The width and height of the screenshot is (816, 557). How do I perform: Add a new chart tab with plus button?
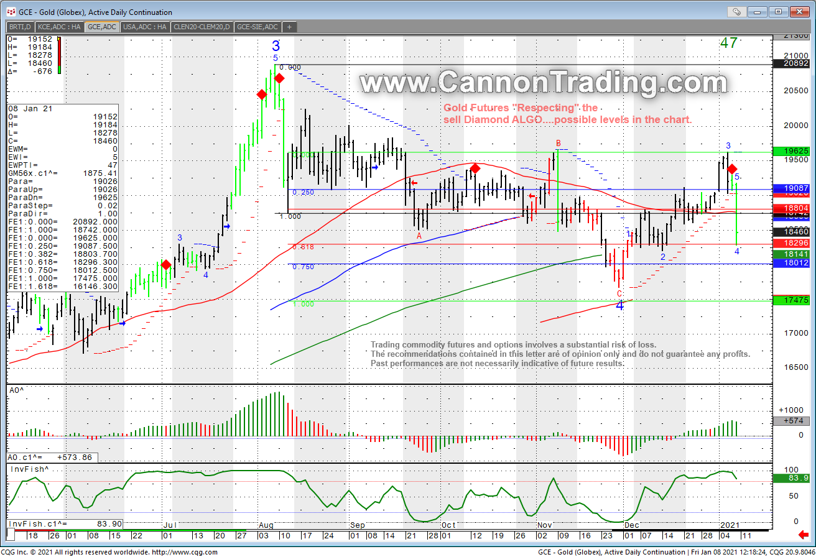coord(289,27)
